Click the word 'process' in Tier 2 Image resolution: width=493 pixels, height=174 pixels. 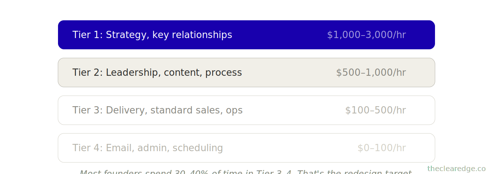click(x=223, y=72)
